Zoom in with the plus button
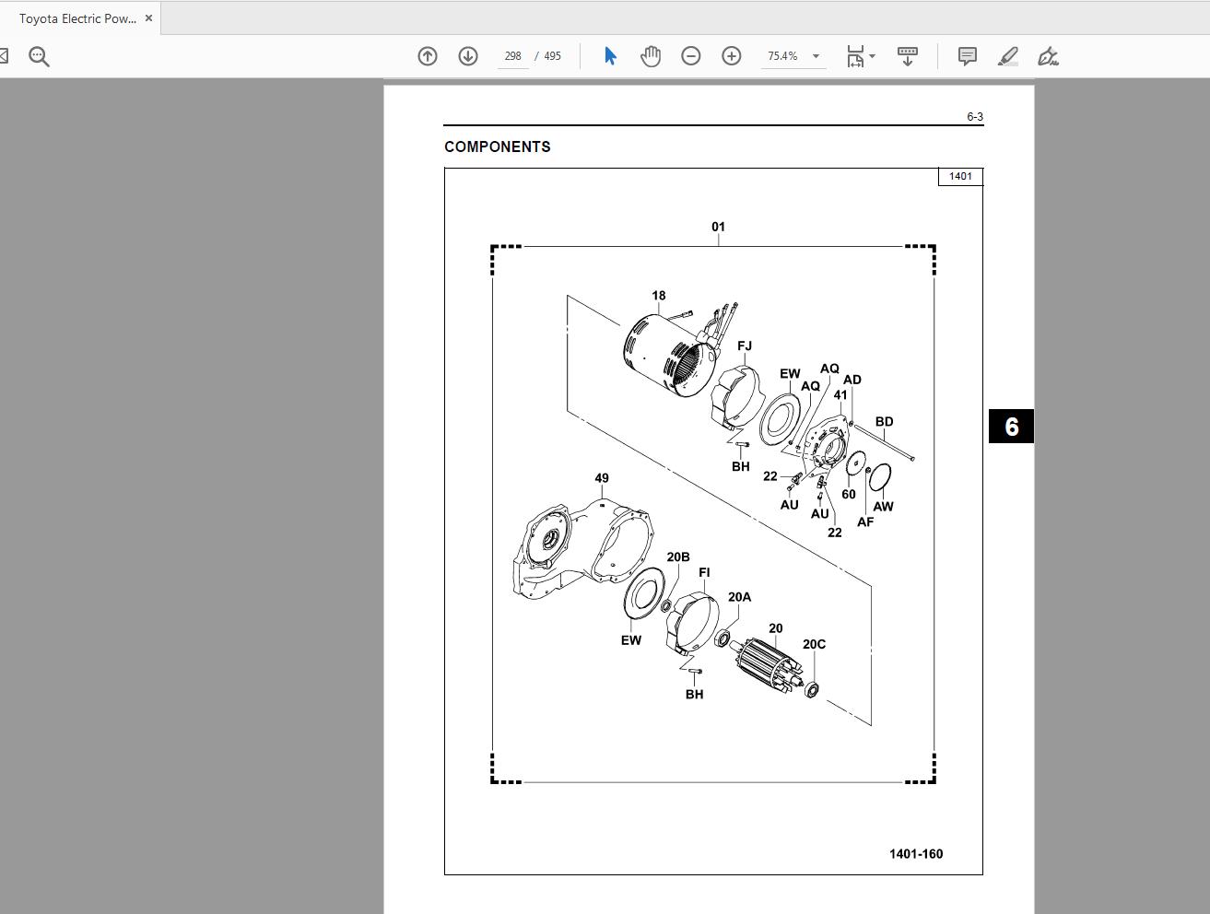Image resolution: width=1210 pixels, height=914 pixels. pyautogui.click(x=732, y=56)
